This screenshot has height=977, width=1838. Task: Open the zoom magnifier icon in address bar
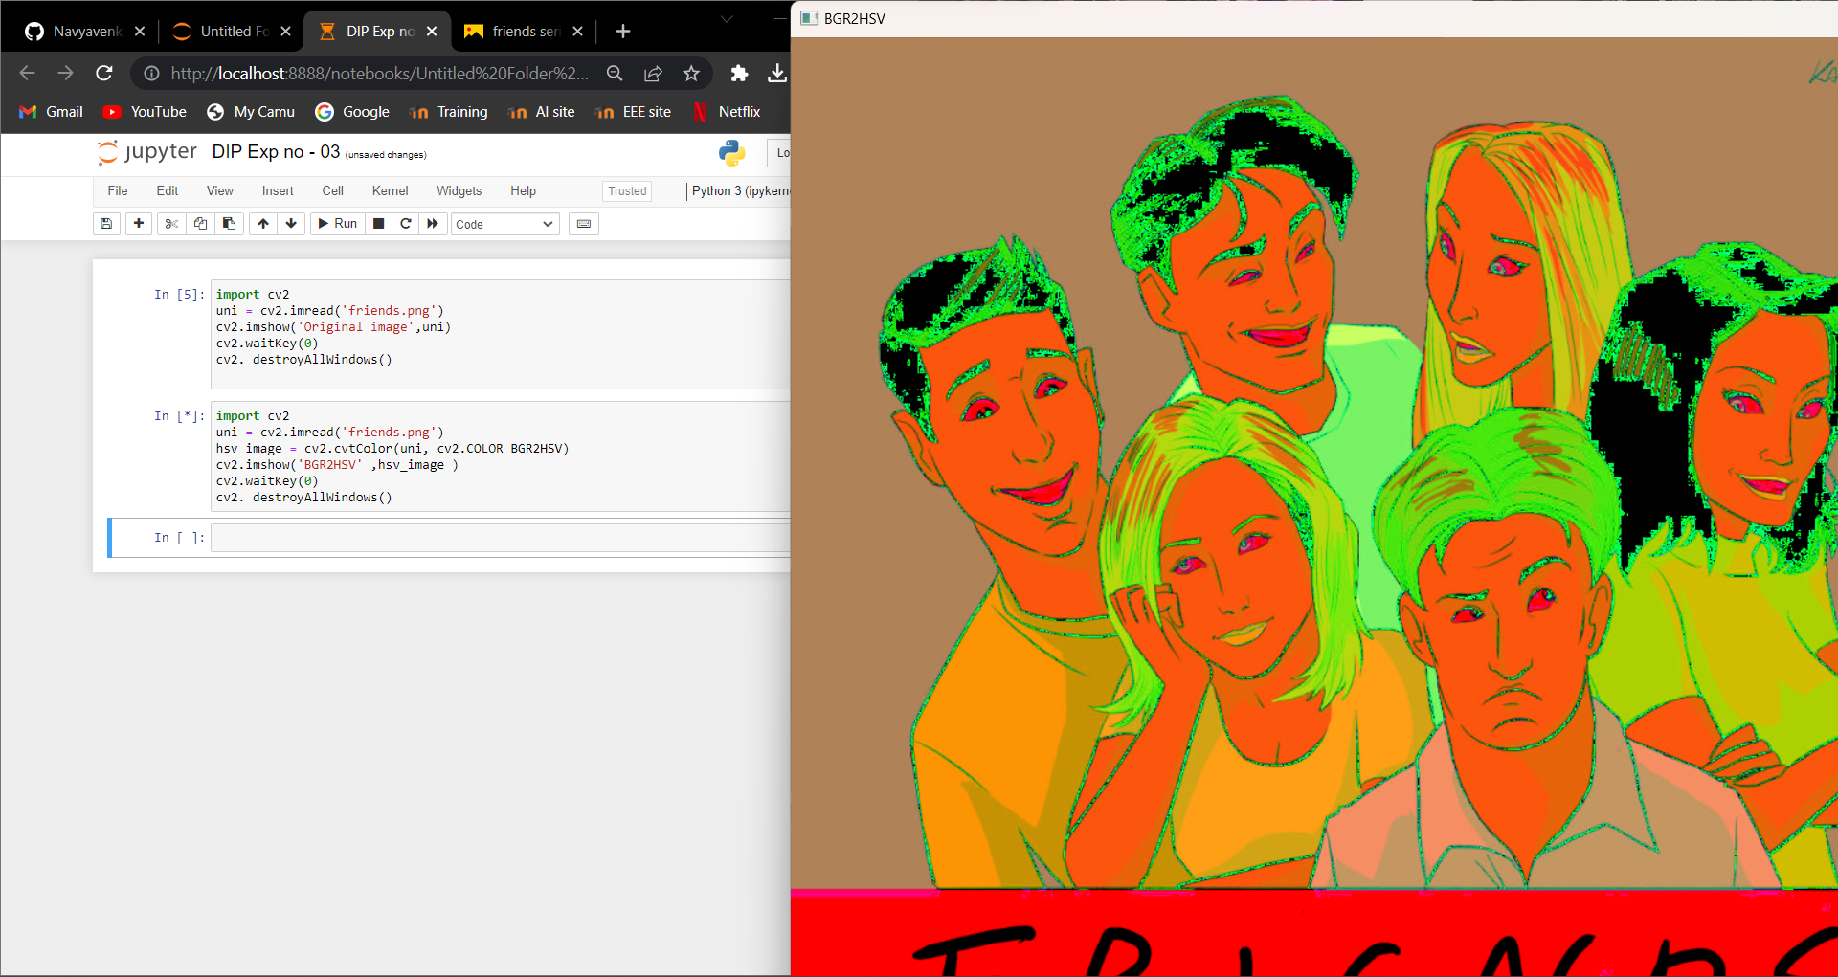pyautogui.click(x=615, y=74)
